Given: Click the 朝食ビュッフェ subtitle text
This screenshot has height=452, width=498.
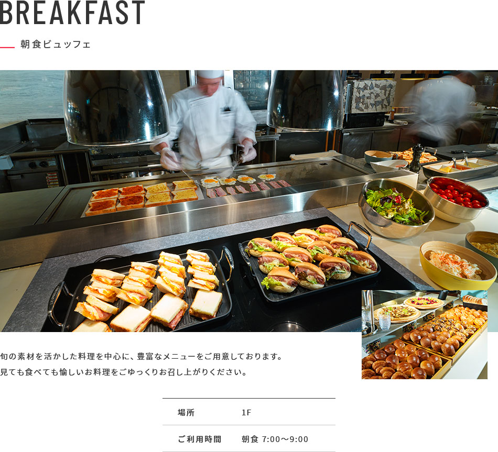Looking at the screenshot, I should (56, 44).
